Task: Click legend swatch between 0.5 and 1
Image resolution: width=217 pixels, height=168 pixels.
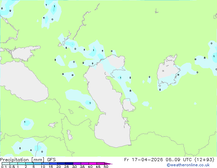Action: 14,164
